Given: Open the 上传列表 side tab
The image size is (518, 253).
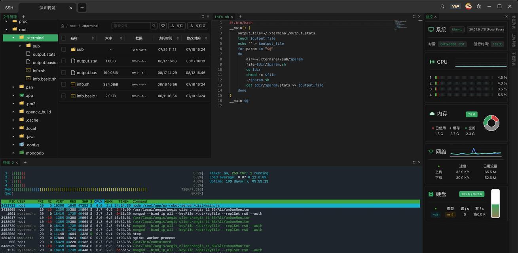Looking at the screenshot, I should coord(514,40).
